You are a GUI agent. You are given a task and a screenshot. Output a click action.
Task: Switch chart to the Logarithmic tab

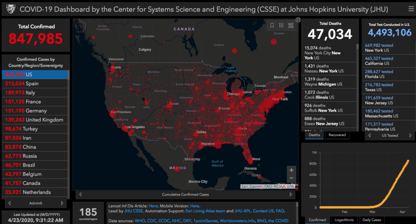click(x=343, y=220)
